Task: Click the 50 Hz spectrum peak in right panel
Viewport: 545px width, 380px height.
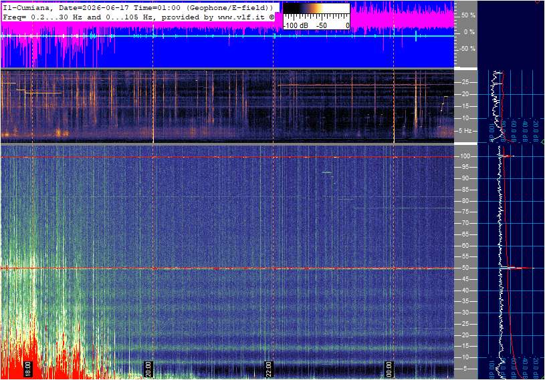Action: [517, 268]
